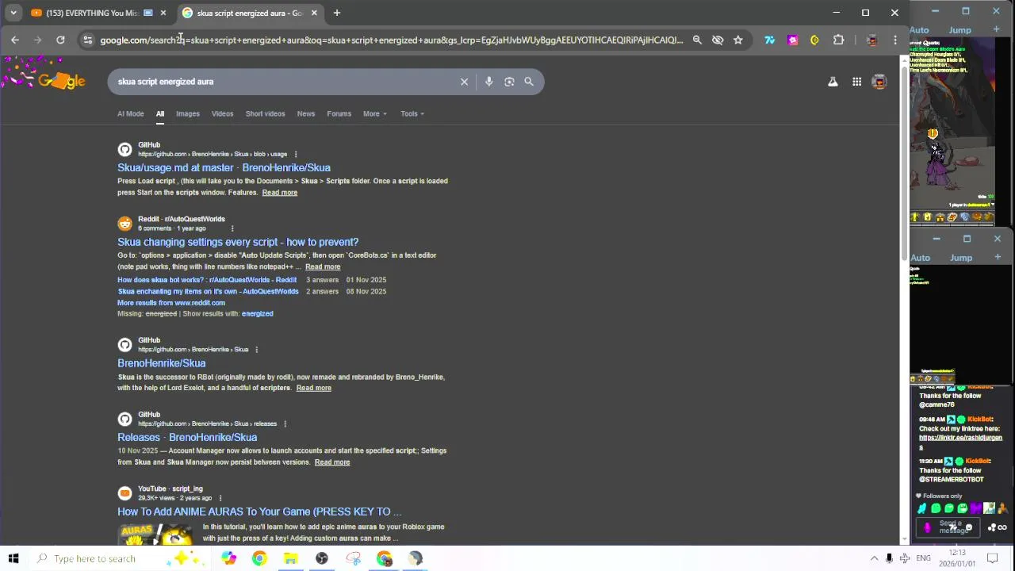Viewport: 1015px width, 571px height.
Task: Select the Forums search tab
Action: [339, 113]
